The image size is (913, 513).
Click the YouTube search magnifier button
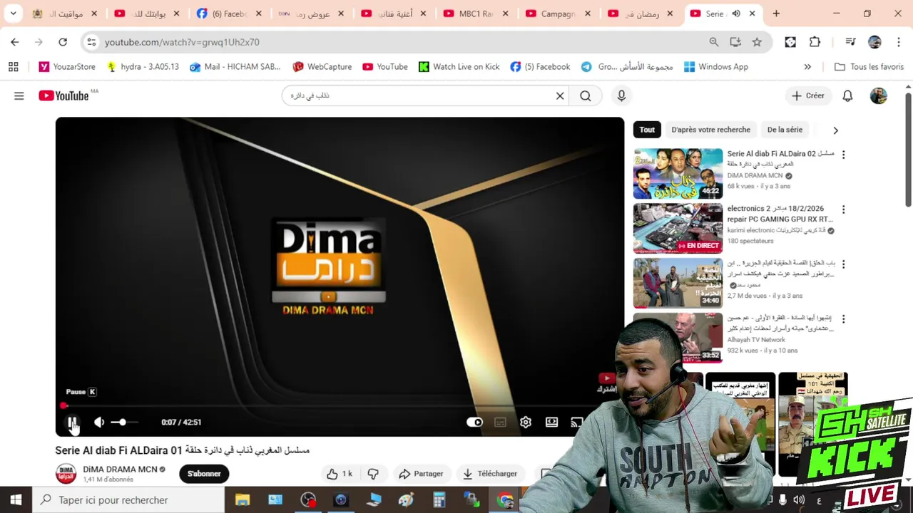(x=586, y=95)
